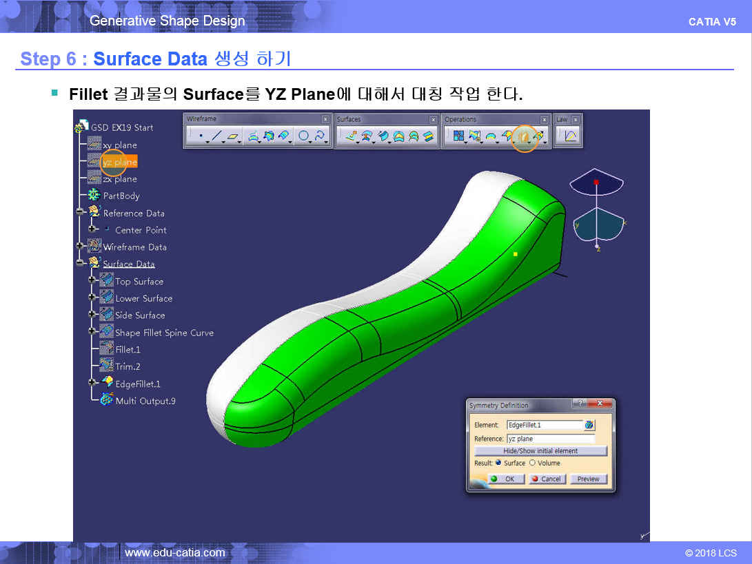This screenshot has width=752, height=564.
Task: Choose the Circle tool in Wireframe toolbar
Action: 303,137
